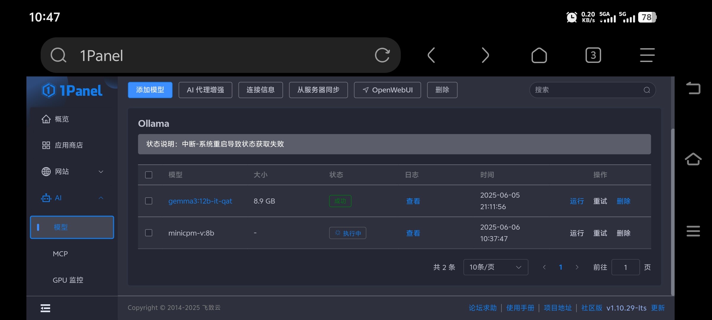Go to previous page arrow in pagination

[x=544, y=267]
